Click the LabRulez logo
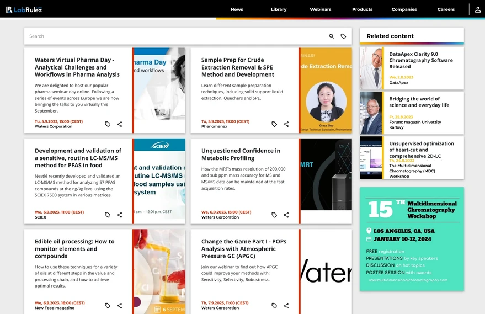This screenshot has width=485, height=314. coord(24,9)
